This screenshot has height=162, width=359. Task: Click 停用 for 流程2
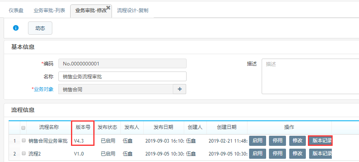(x=277, y=154)
